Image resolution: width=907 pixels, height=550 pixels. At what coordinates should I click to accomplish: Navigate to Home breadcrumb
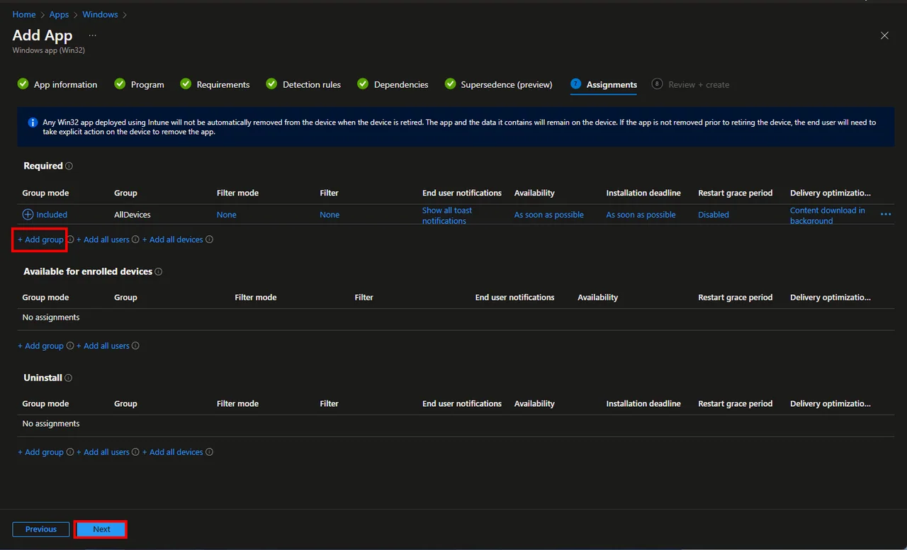click(x=24, y=14)
